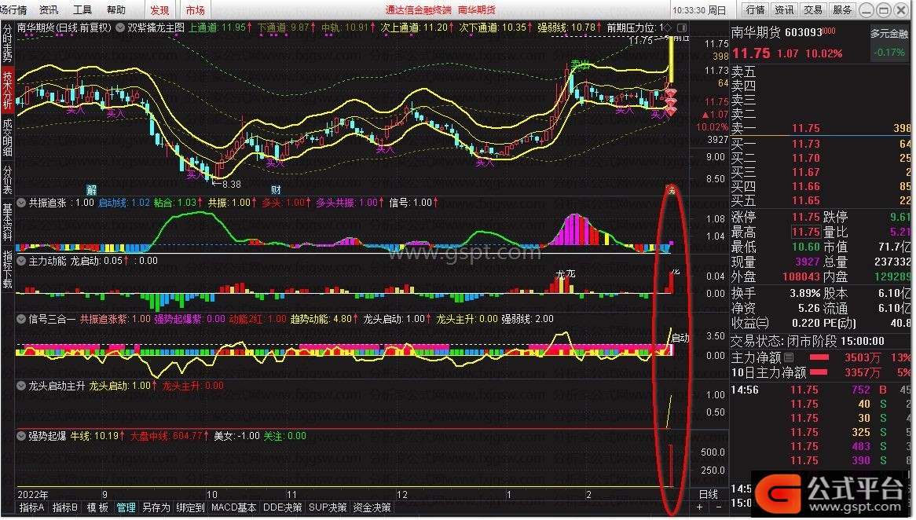Click the diamond icon beside 前期压力位

coord(668,27)
